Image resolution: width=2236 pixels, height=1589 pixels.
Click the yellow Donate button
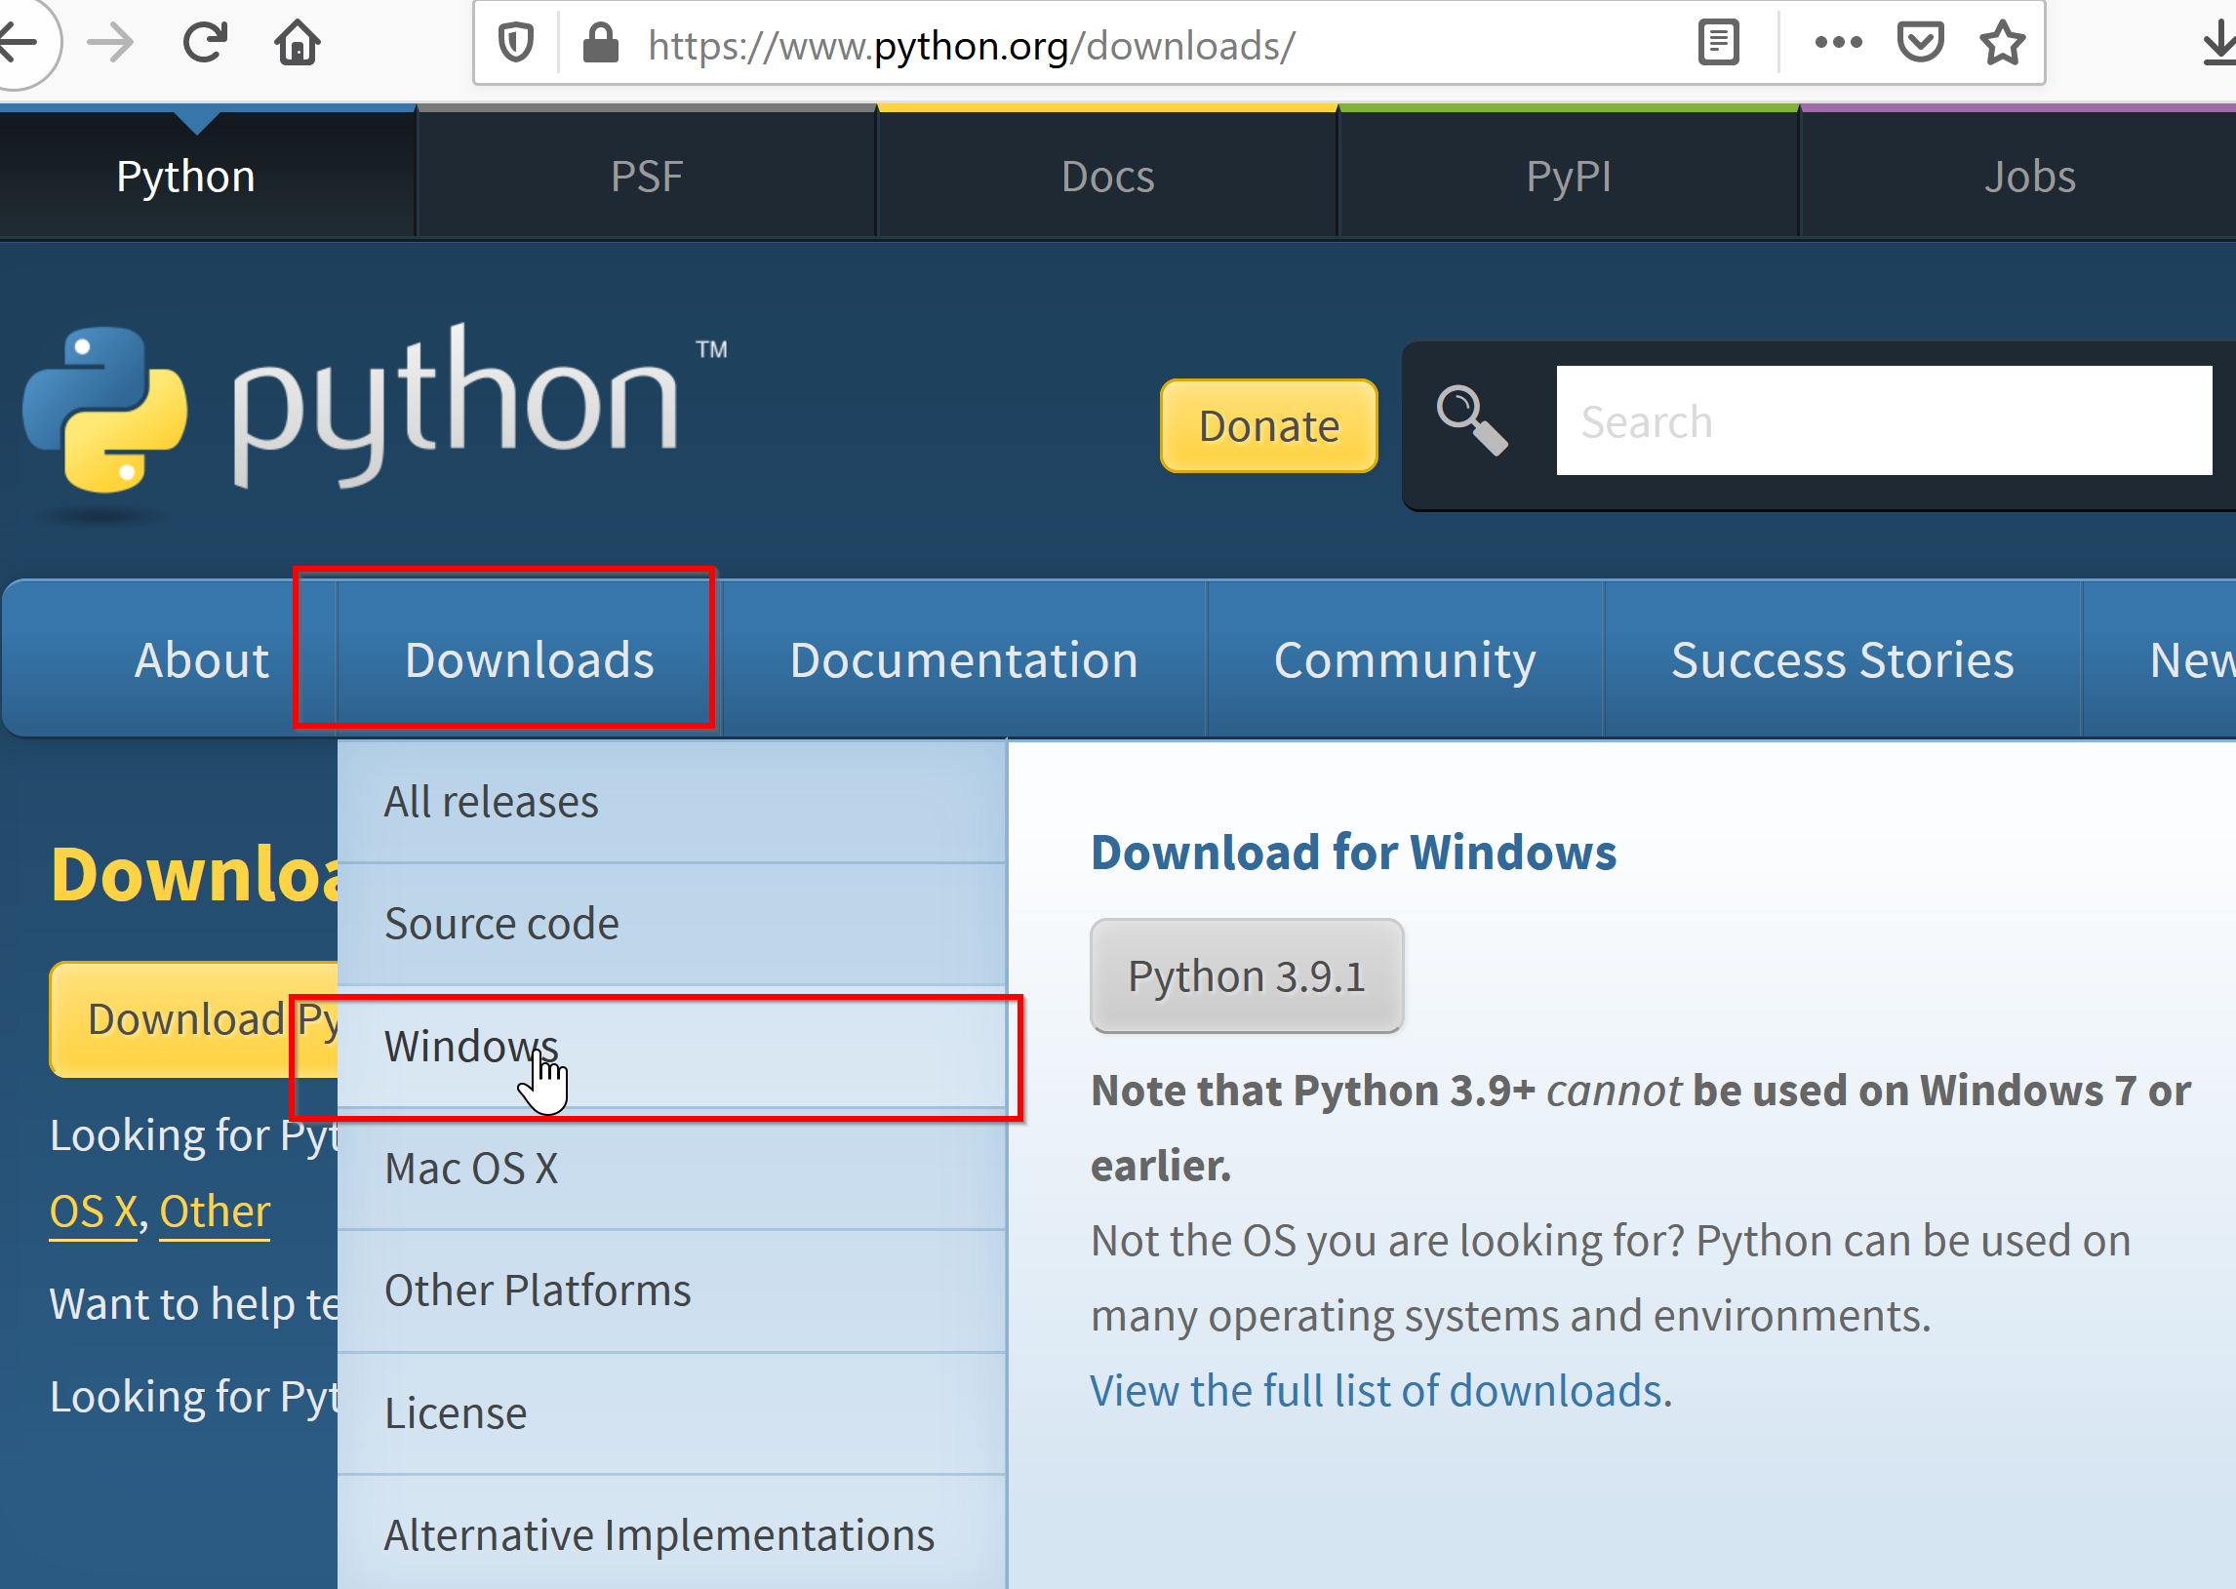(1268, 425)
